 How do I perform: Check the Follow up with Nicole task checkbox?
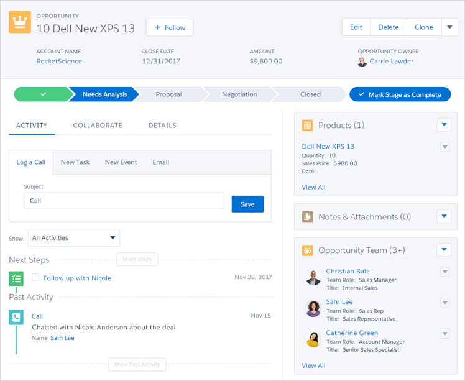tap(35, 277)
